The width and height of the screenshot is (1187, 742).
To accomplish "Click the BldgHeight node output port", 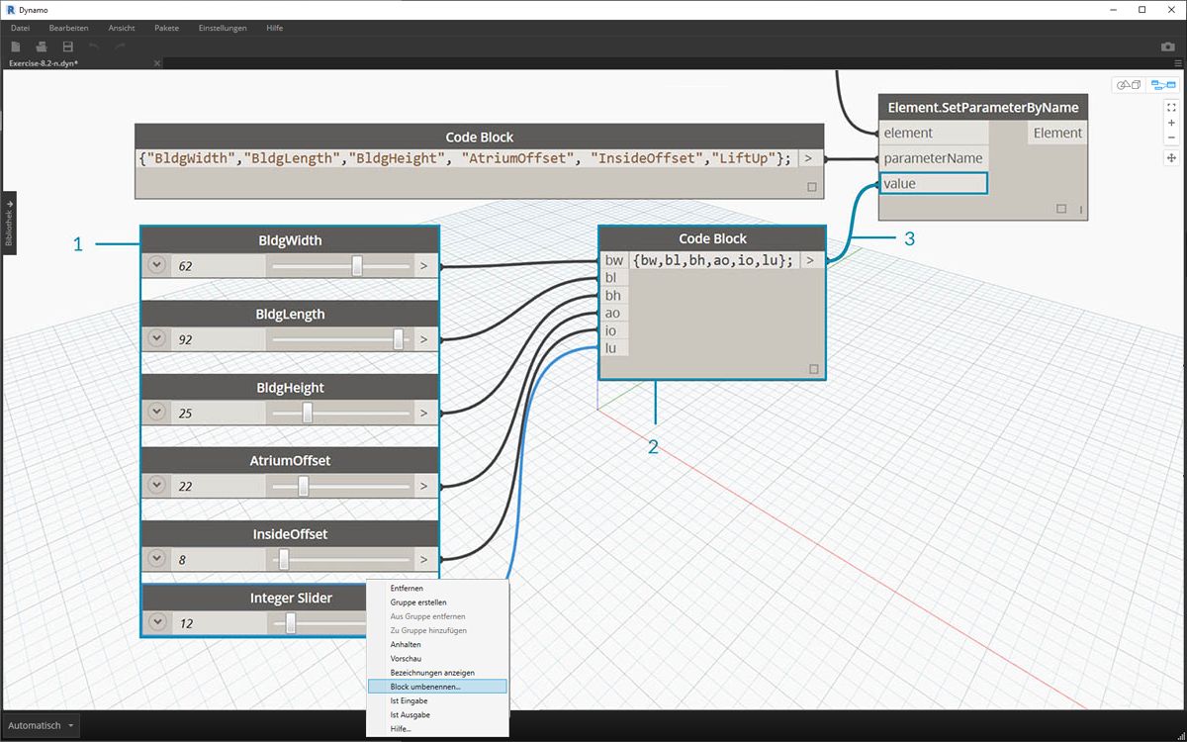I will (x=424, y=412).
